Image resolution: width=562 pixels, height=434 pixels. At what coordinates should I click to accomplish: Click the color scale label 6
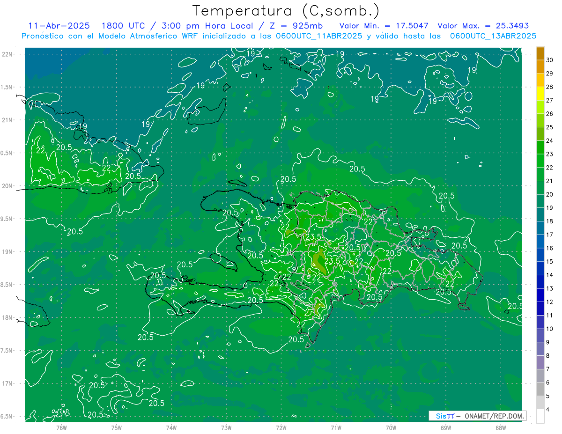point(548,383)
